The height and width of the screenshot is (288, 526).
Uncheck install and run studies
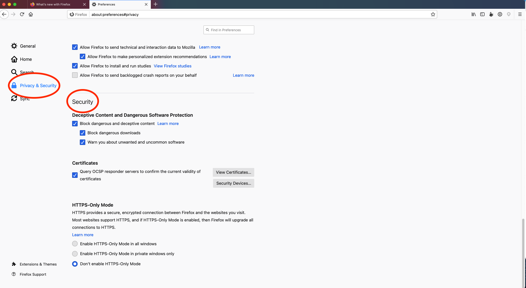click(75, 66)
